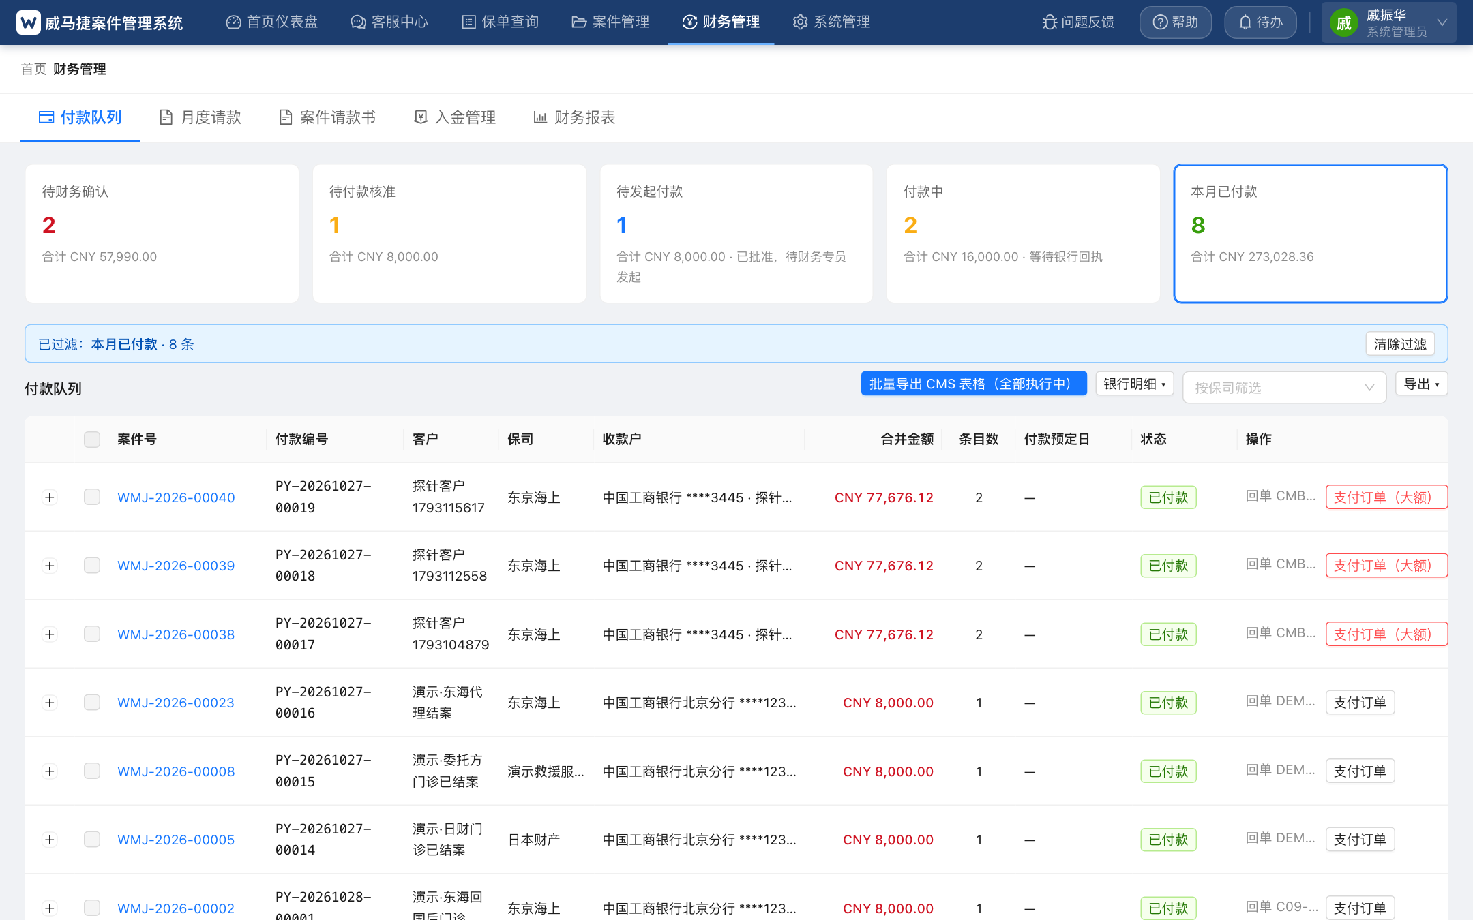Open the 银行明细 dropdown
The height and width of the screenshot is (920, 1473).
tap(1135, 384)
